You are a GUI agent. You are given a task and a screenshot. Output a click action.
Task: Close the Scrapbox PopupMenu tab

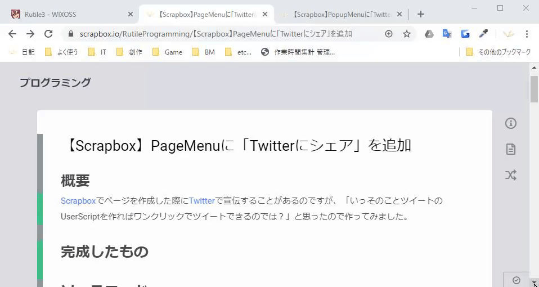pyautogui.click(x=399, y=15)
